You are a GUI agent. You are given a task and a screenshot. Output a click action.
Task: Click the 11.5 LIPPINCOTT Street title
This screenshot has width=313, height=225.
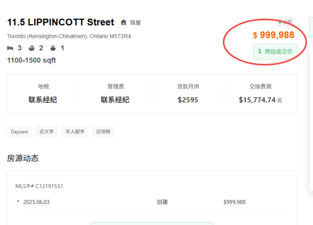click(x=61, y=22)
